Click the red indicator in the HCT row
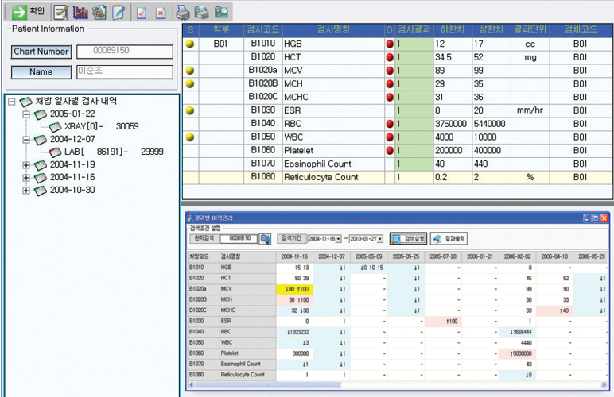This screenshot has width=614, height=397. (389, 57)
